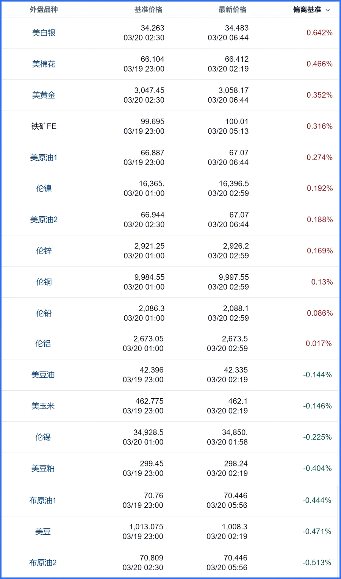
Task: Open the 美棉花 commodity link
Action: click(x=44, y=64)
